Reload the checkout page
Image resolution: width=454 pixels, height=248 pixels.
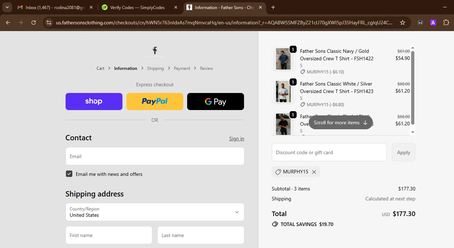(x=34, y=22)
